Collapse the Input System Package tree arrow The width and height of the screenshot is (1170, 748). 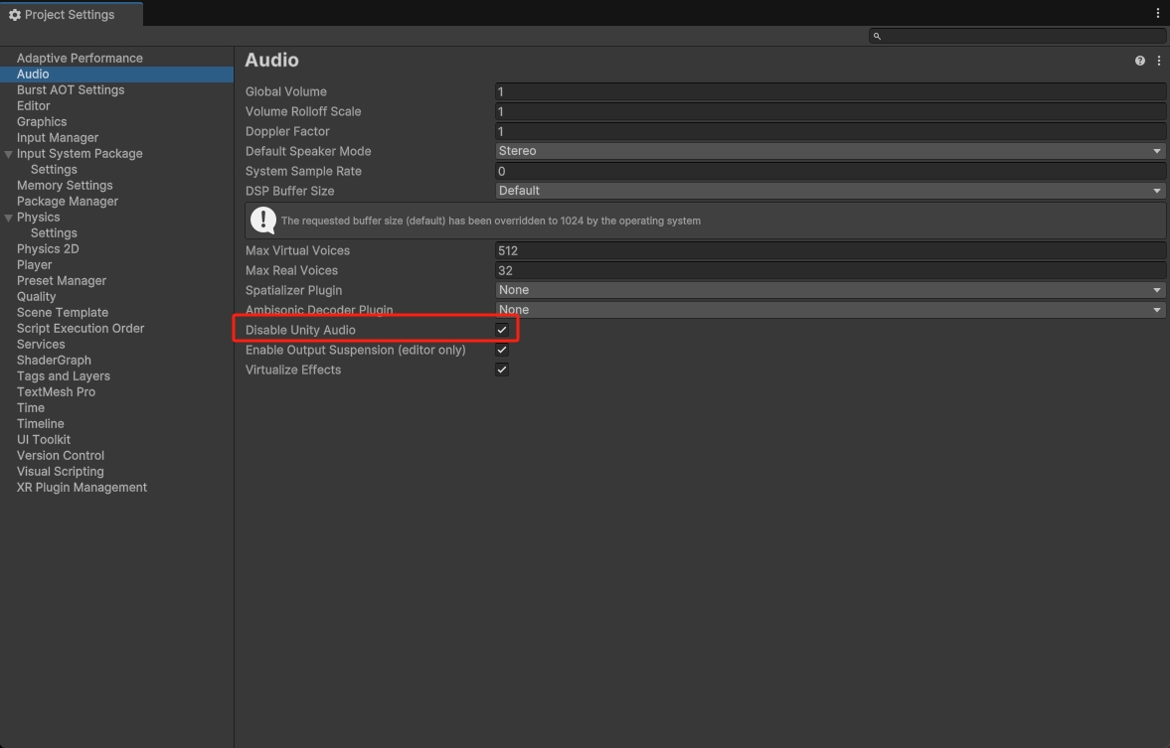point(8,154)
